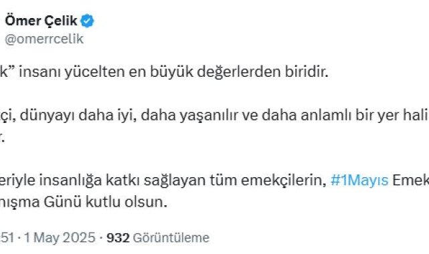Click the blue verified badge icon
This screenshot has height=254, width=429.
(87, 21)
